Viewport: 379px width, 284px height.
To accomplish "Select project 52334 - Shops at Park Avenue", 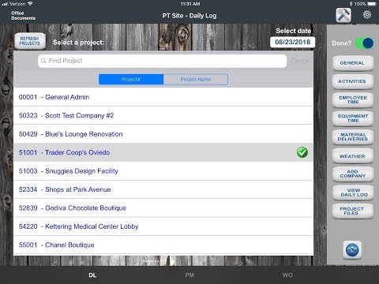I will (163, 189).
